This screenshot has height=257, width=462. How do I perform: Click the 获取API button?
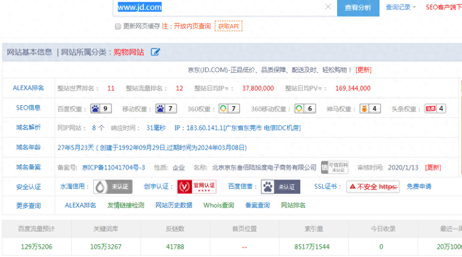pyautogui.click(x=229, y=26)
